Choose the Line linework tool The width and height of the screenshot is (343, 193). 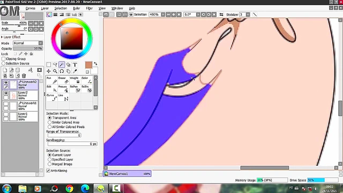point(63,98)
